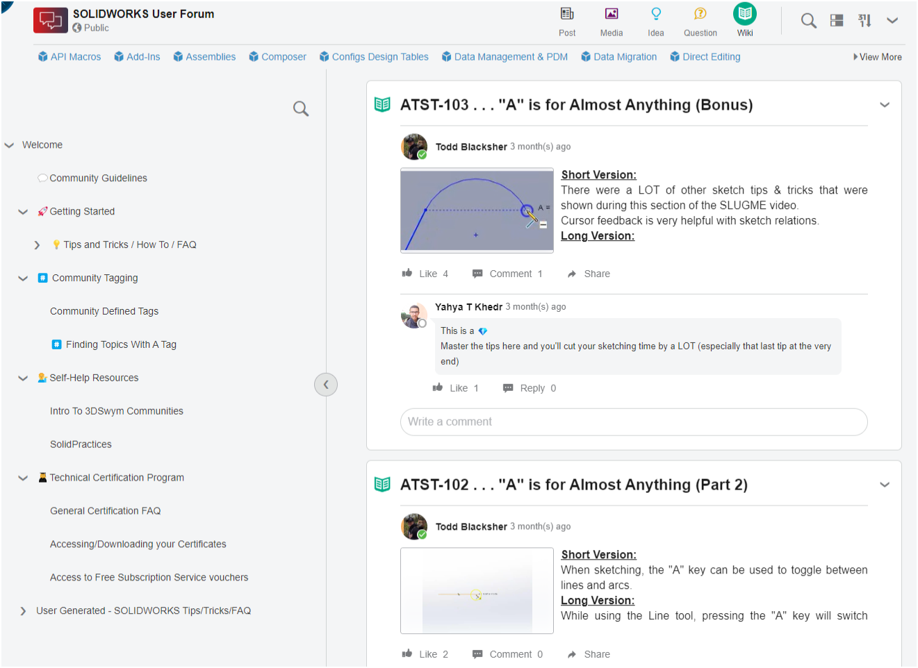Submit a new Idea

(x=656, y=22)
